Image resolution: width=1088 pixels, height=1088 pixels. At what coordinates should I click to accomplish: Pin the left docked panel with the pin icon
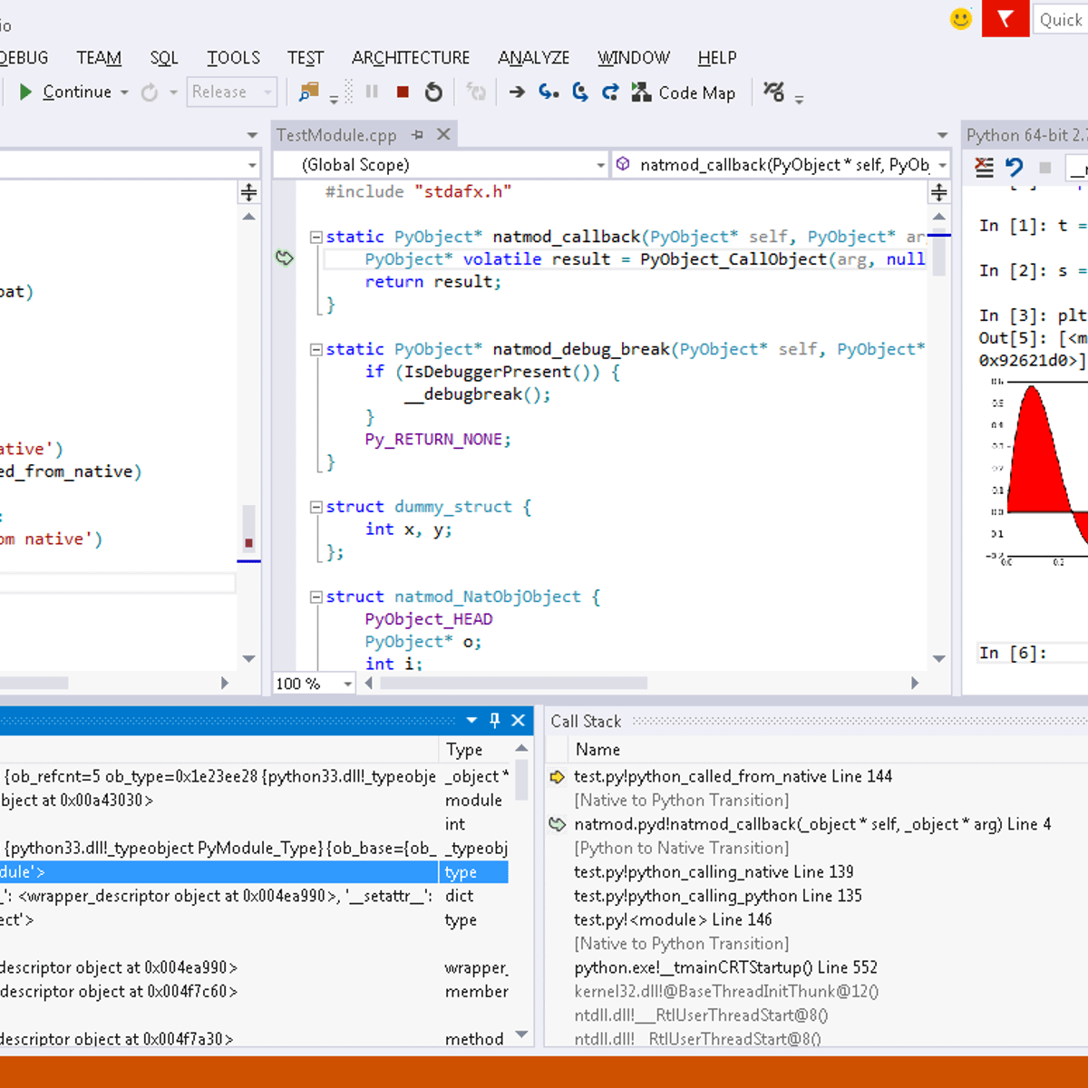pyautogui.click(x=494, y=720)
